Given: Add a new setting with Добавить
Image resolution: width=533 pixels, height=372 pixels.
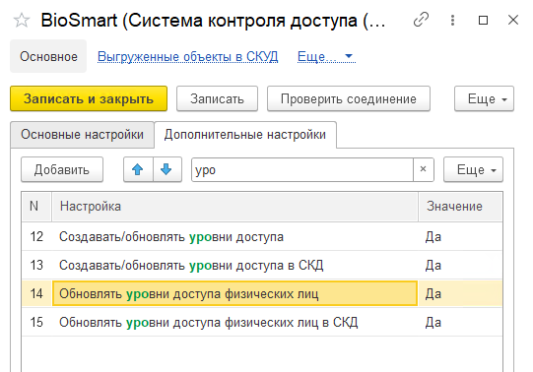Looking at the screenshot, I should (62, 169).
